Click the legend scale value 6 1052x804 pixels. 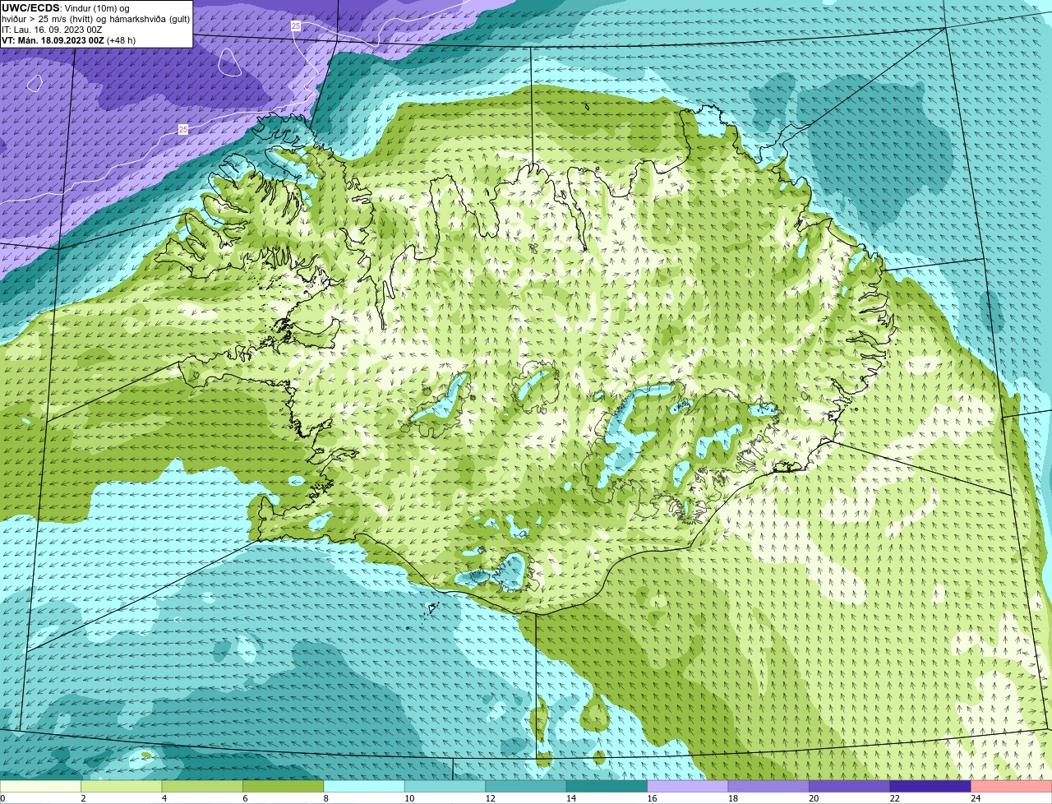click(245, 798)
